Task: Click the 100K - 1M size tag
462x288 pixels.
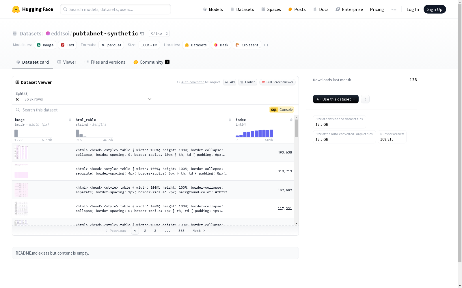Action: [x=149, y=45]
